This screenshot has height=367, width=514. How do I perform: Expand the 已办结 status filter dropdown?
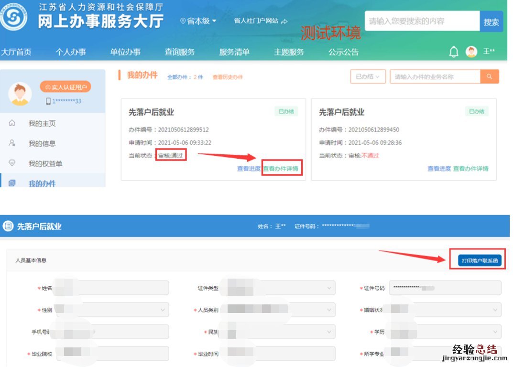[x=367, y=76]
